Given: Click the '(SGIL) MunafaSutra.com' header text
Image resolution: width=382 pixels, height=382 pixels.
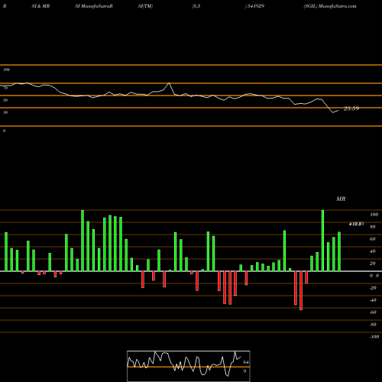Looking at the screenshot, I should click(x=330, y=6).
